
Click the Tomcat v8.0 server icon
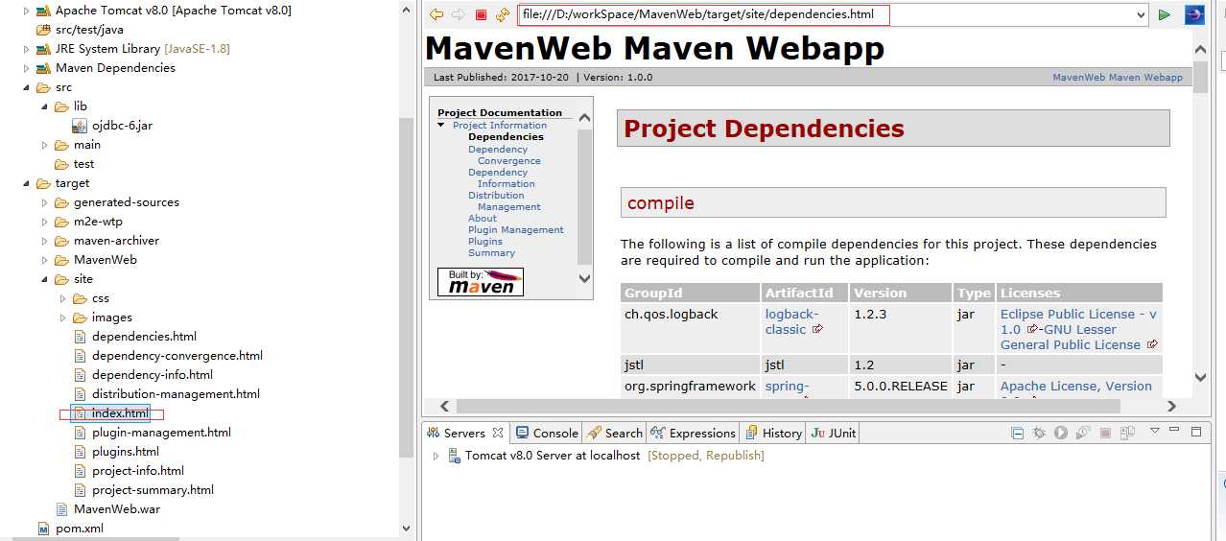(x=454, y=456)
